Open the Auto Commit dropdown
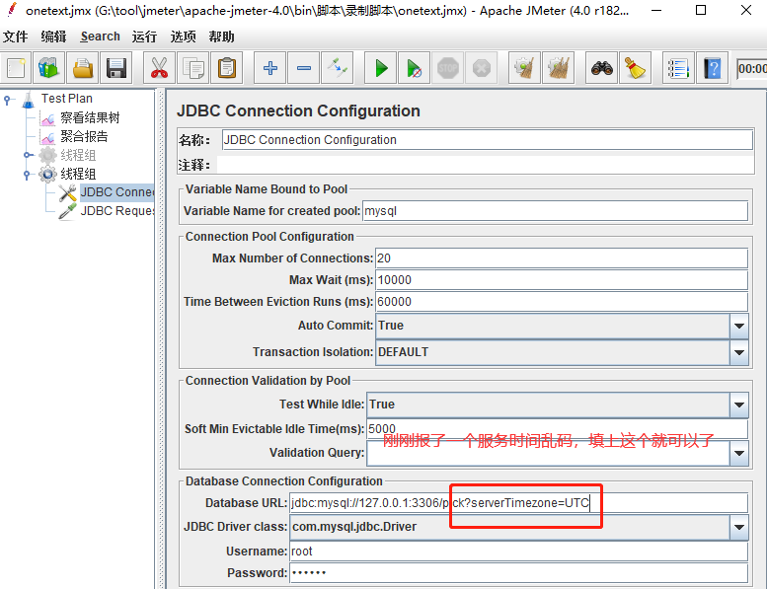Image resolution: width=767 pixels, height=589 pixels. point(739,326)
